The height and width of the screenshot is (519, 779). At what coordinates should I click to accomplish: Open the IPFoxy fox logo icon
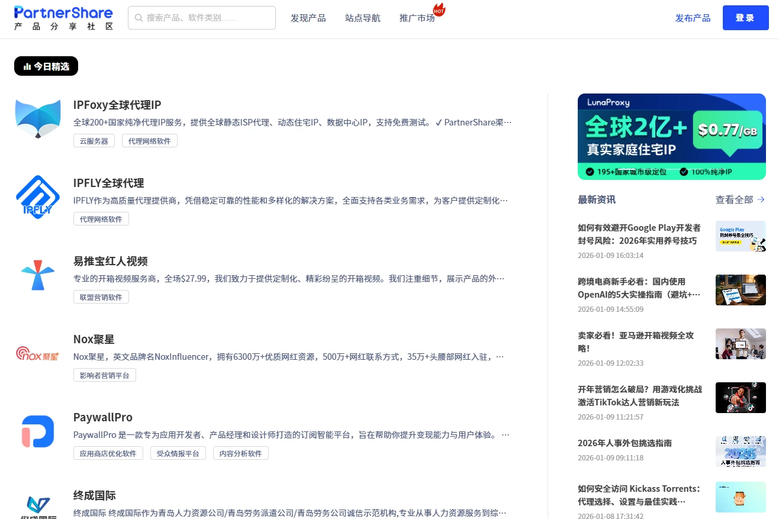click(x=38, y=119)
